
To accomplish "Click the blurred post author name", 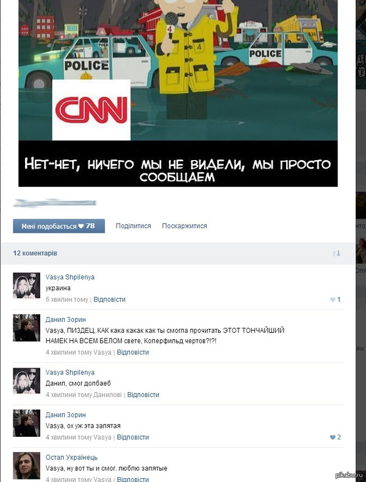I will tap(55, 203).
